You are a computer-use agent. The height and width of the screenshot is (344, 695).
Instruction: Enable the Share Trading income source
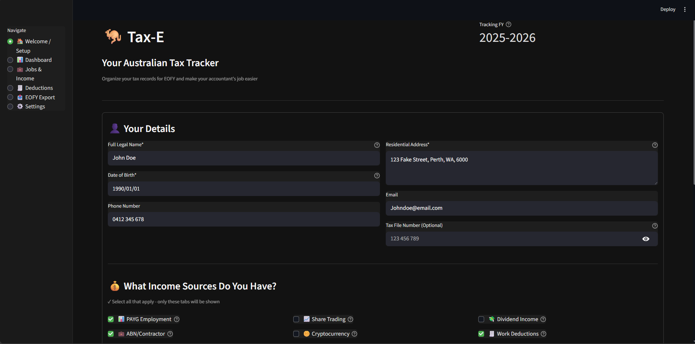pyautogui.click(x=296, y=319)
